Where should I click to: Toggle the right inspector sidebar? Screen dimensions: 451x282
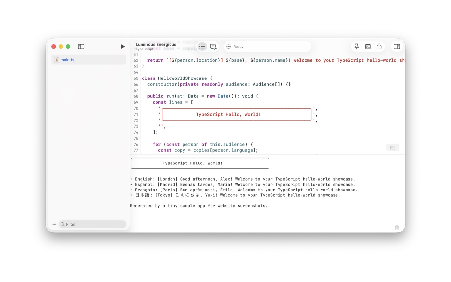click(397, 47)
